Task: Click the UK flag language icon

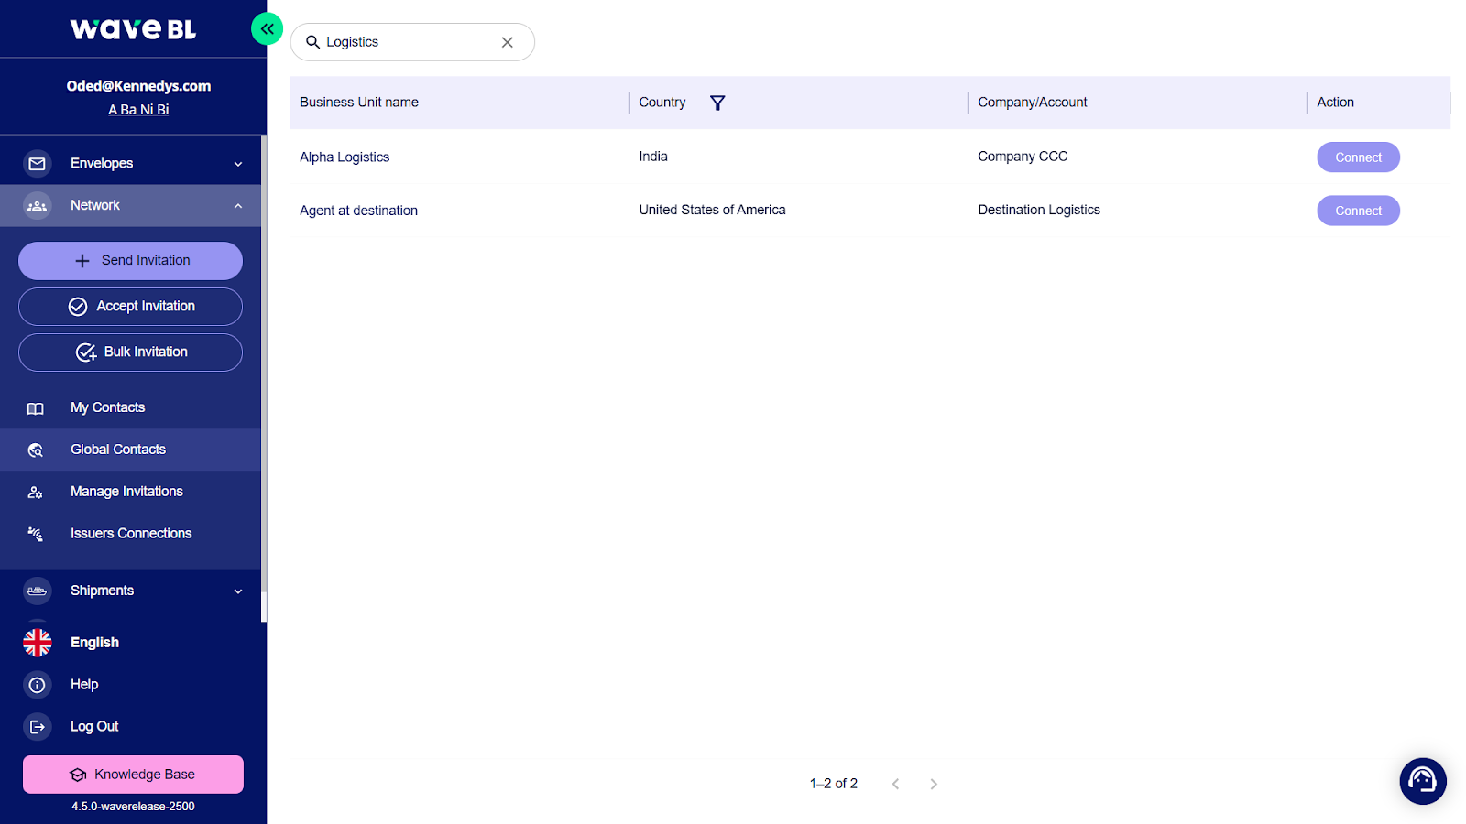Action: (38, 643)
